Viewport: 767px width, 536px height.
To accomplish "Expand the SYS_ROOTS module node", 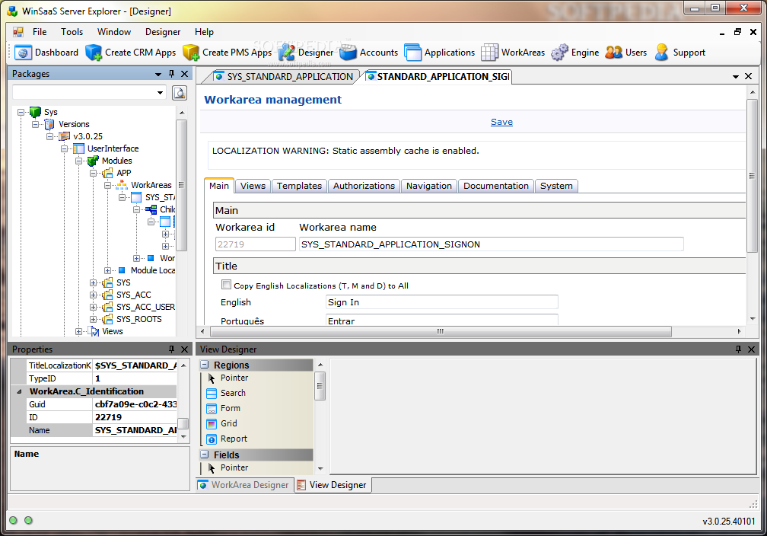I will point(93,319).
